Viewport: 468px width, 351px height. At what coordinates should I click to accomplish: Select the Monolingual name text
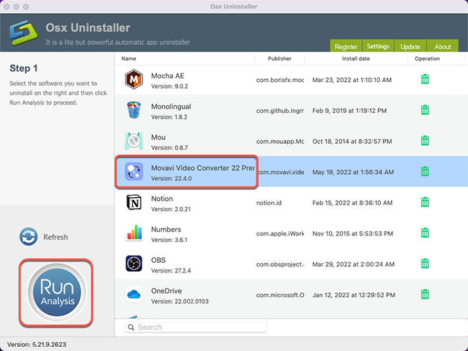[171, 107]
